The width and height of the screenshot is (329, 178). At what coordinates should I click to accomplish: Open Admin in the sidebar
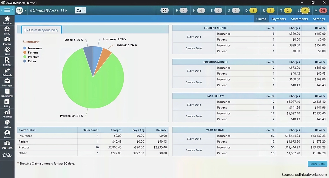point(7,134)
